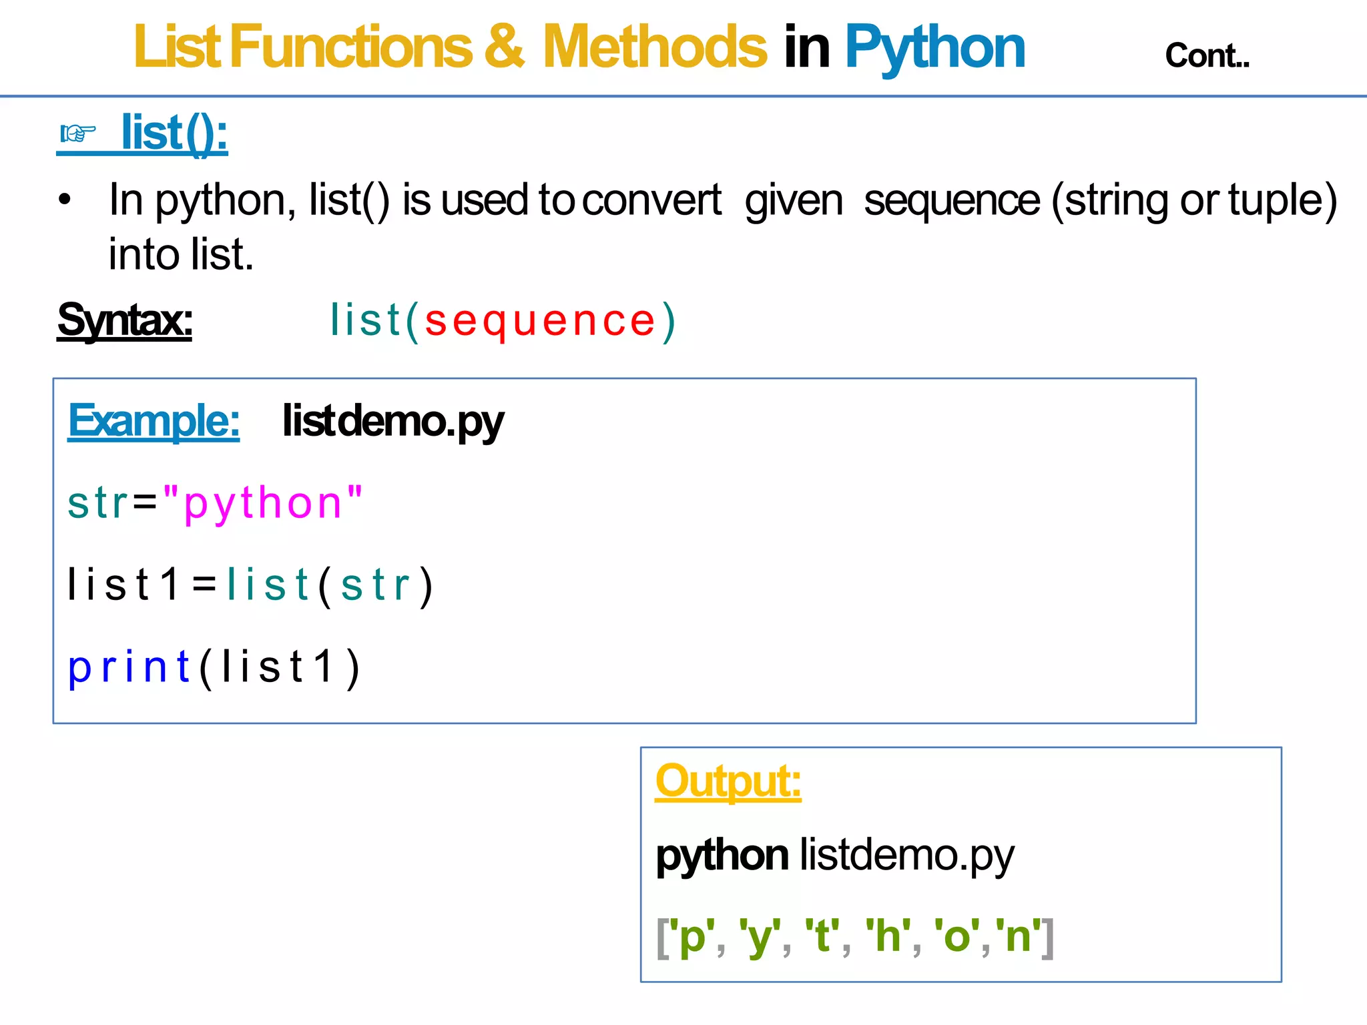Click the underlined 'Output:' heading
1367x1025 pixels.
728,781
